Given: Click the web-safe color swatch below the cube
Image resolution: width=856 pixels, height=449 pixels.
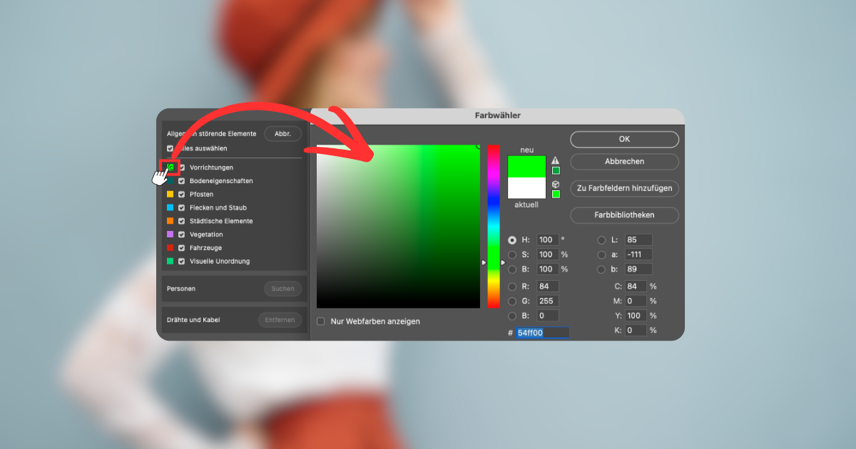Looking at the screenshot, I should click(x=556, y=194).
